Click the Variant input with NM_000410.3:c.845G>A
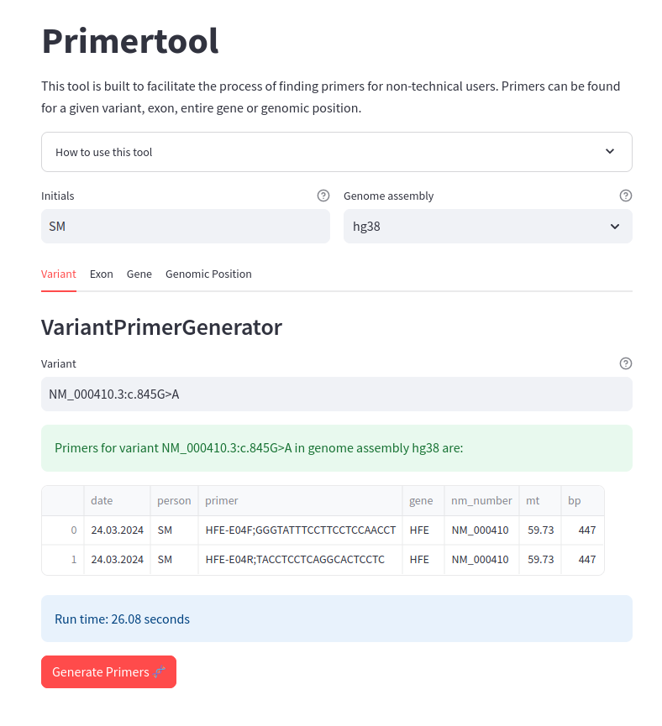Image resolution: width=662 pixels, height=726 pixels. click(x=337, y=394)
